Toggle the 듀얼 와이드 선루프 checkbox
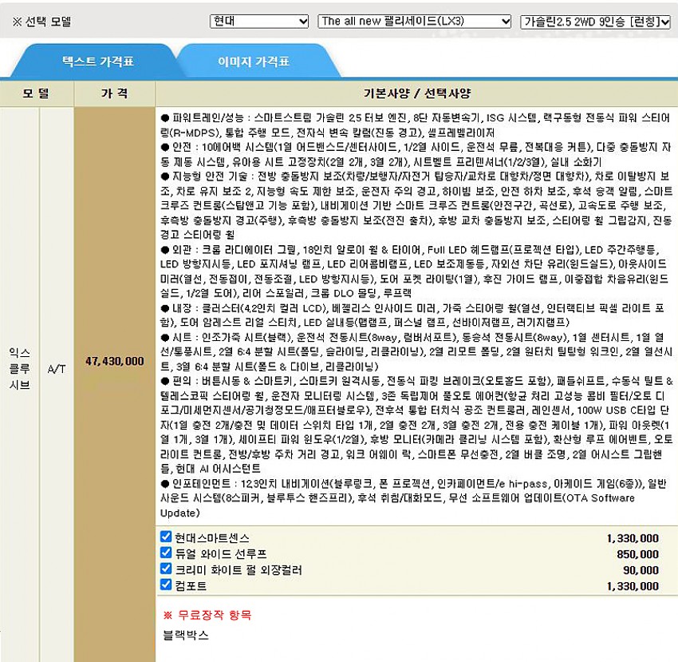The width and height of the screenshot is (678, 662). point(166,553)
